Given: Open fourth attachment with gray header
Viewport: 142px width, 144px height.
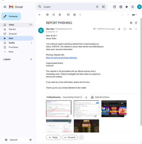Looking at the screenshot, I should (x=59, y=126).
